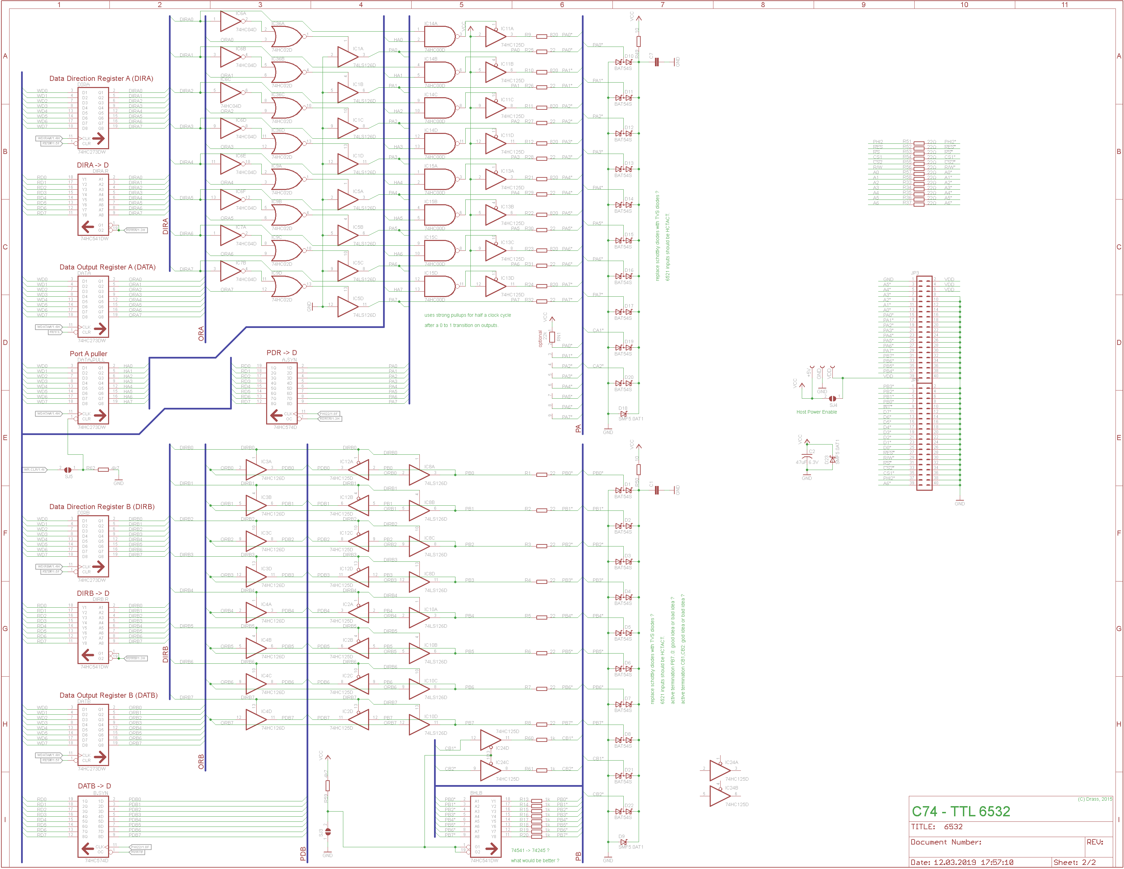
Task: Select the SJ5 solder jumper near WR CLR
Action: (67, 470)
